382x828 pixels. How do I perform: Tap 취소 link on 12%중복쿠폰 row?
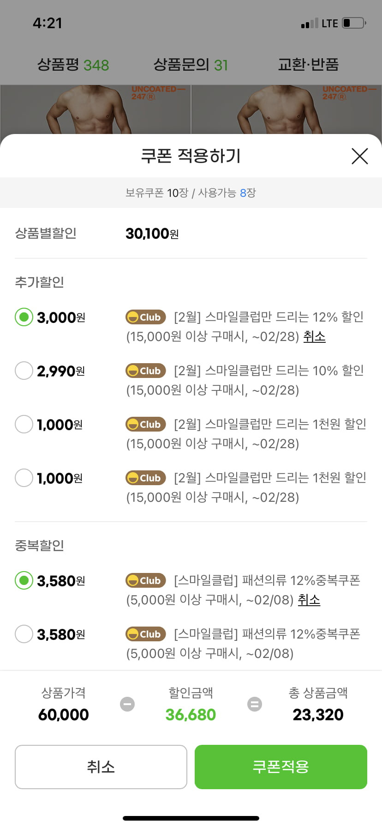tap(309, 600)
